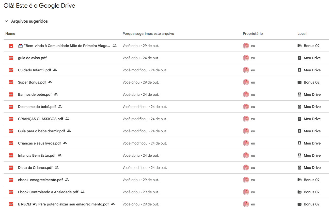
Task: Select Ebook Controlando a Ansiedade.pdf file
Action: pos(48,192)
